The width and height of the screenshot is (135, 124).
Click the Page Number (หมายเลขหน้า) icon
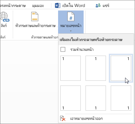[71, 17]
